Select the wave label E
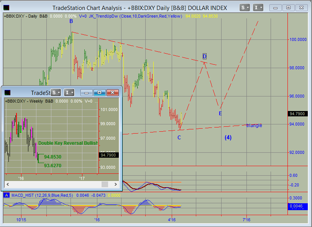Screen dimensions: 312x227 (x=220, y=113)
